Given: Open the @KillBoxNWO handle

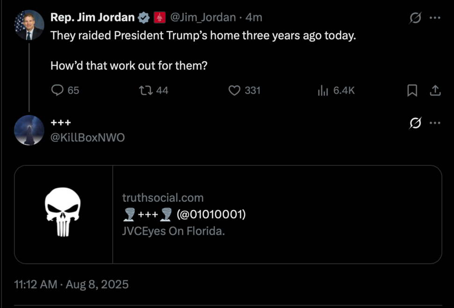Looking at the screenshot, I should pyautogui.click(x=87, y=137).
